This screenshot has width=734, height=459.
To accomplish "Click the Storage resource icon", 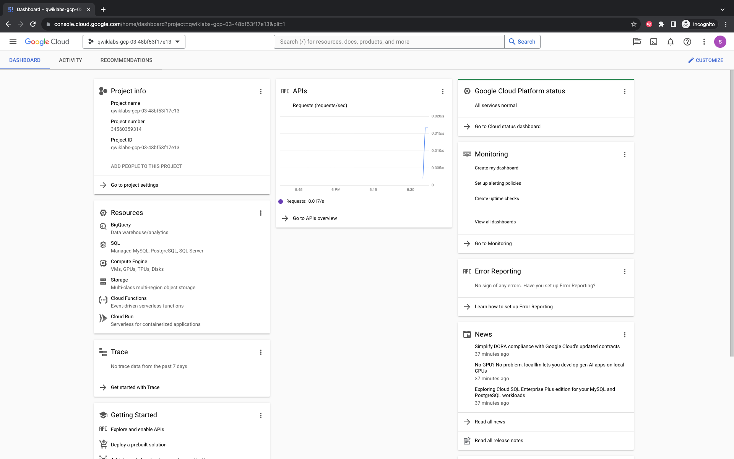I will coord(103,282).
